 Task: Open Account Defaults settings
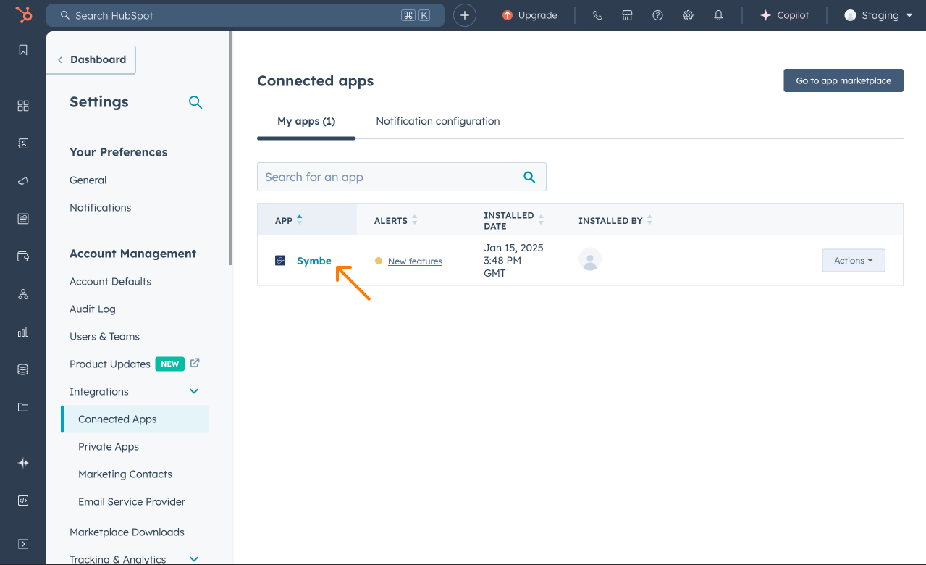111,282
